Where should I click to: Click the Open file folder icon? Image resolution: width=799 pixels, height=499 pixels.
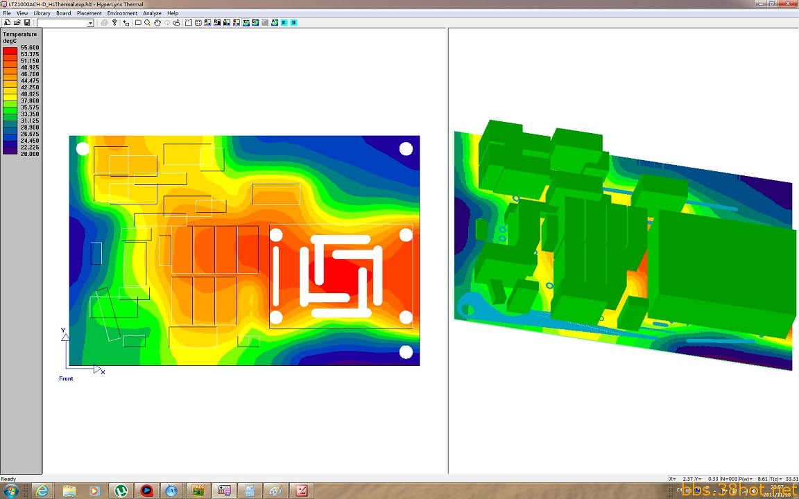click(x=17, y=22)
